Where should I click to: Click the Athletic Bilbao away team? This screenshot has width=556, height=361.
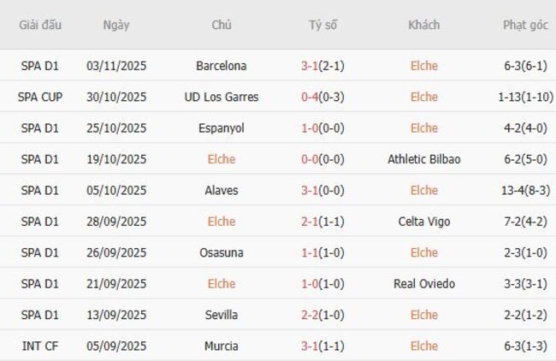click(x=423, y=159)
